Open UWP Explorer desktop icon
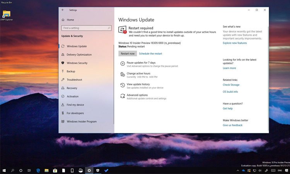The width and height of the screenshot is (290, 174). (x=7, y=15)
